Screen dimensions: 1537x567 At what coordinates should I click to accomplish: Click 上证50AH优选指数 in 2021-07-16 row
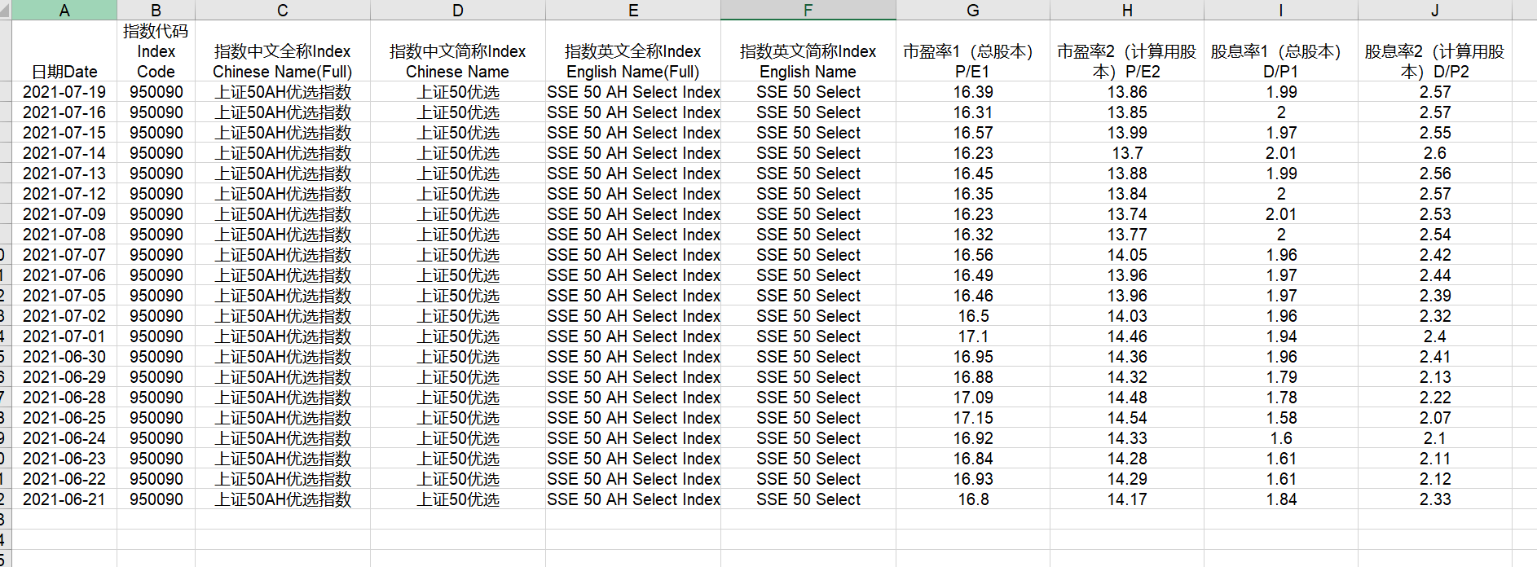click(x=283, y=112)
